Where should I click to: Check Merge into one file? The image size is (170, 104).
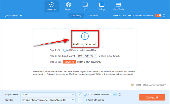click(x=86, y=100)
